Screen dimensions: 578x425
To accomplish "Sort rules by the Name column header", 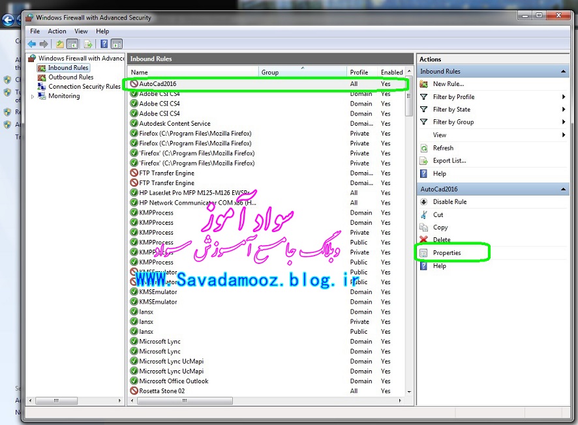I will tap(193, 72).
